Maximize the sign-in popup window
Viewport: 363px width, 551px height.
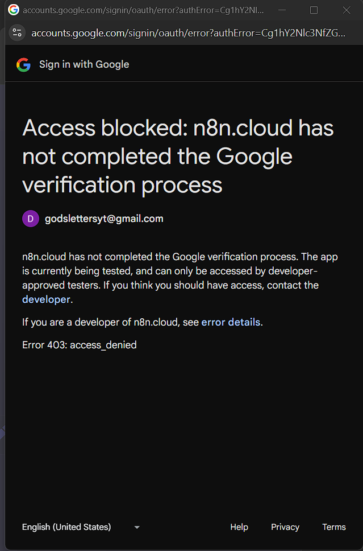pyautogui.click(x=314, y=10)
